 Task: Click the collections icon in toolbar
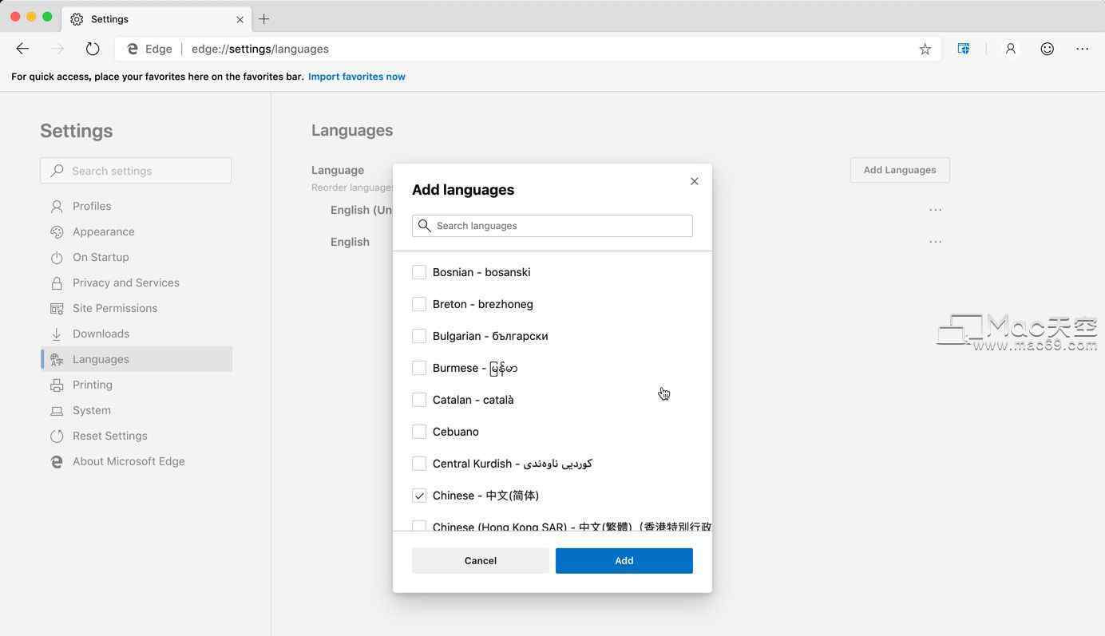pyautogui.click(x=964, y=49)
